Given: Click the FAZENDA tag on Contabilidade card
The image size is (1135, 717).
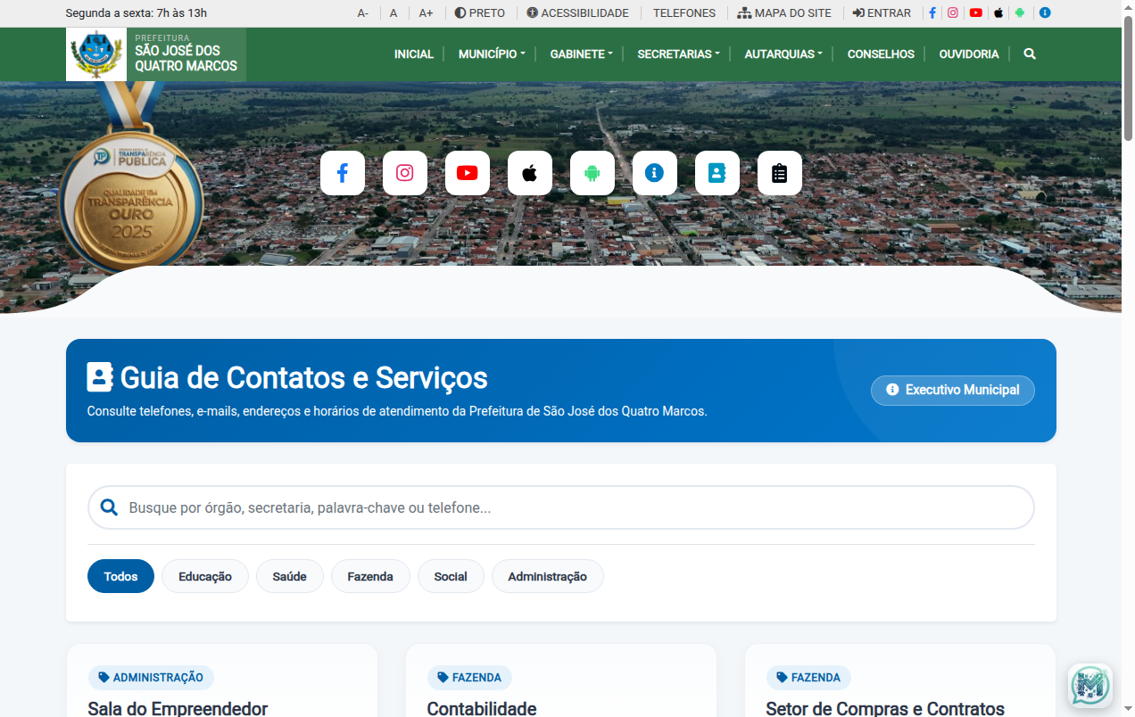Looking at the screenshot, I should [x=469, y=678].
